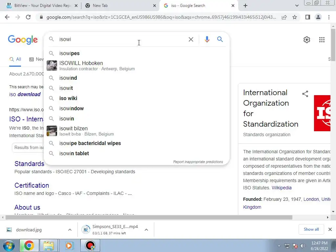Open the media player taskbar icon
336x252 pixels.
[69, 245]
